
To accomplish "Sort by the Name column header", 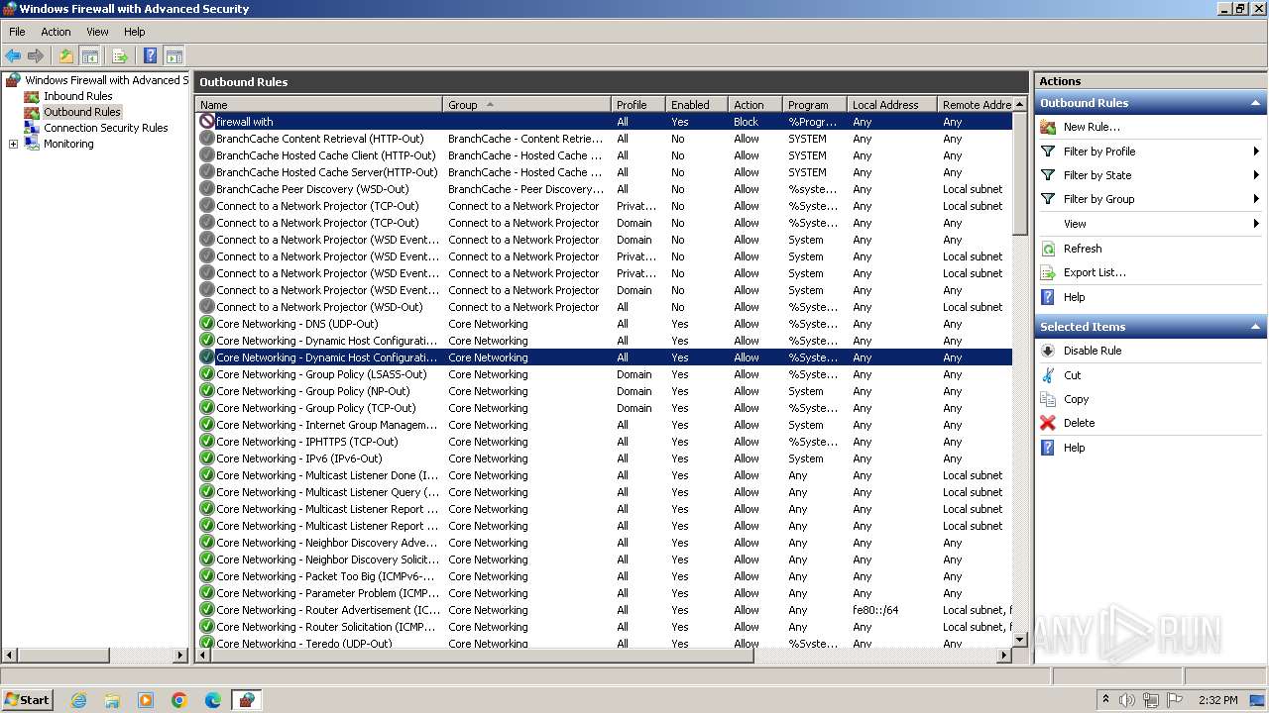I will pos(319,105).
